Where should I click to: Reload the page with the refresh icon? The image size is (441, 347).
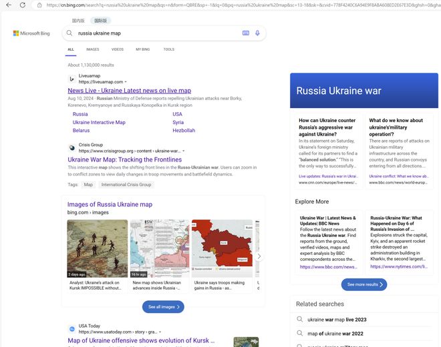[23, 5]
